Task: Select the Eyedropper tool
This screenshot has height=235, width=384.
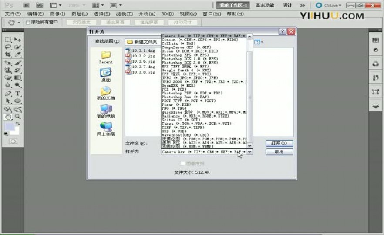Action: (x=17, y=54)
